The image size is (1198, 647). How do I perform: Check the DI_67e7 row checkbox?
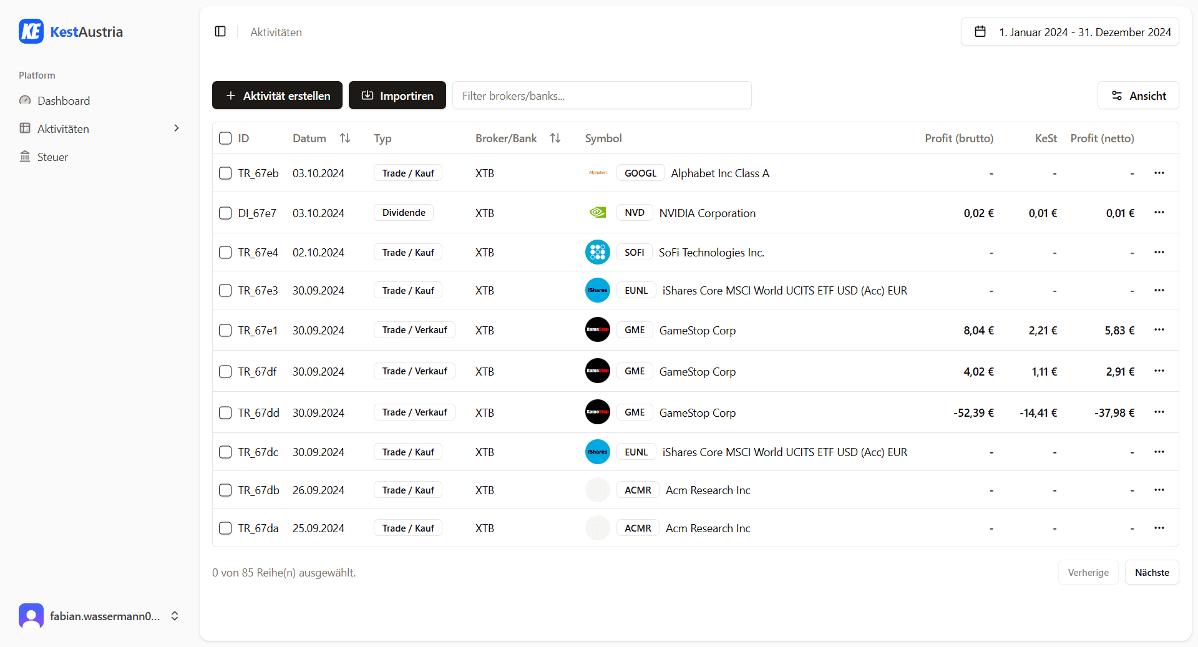tap(225, 213)
